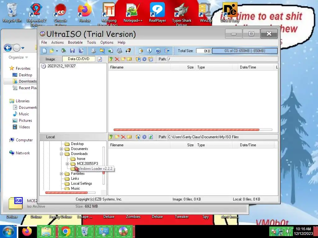The width and height of the screenshot is (318, 238).
Task: Click the rename icon in local pane toolbar
Action: pos(129,137)
